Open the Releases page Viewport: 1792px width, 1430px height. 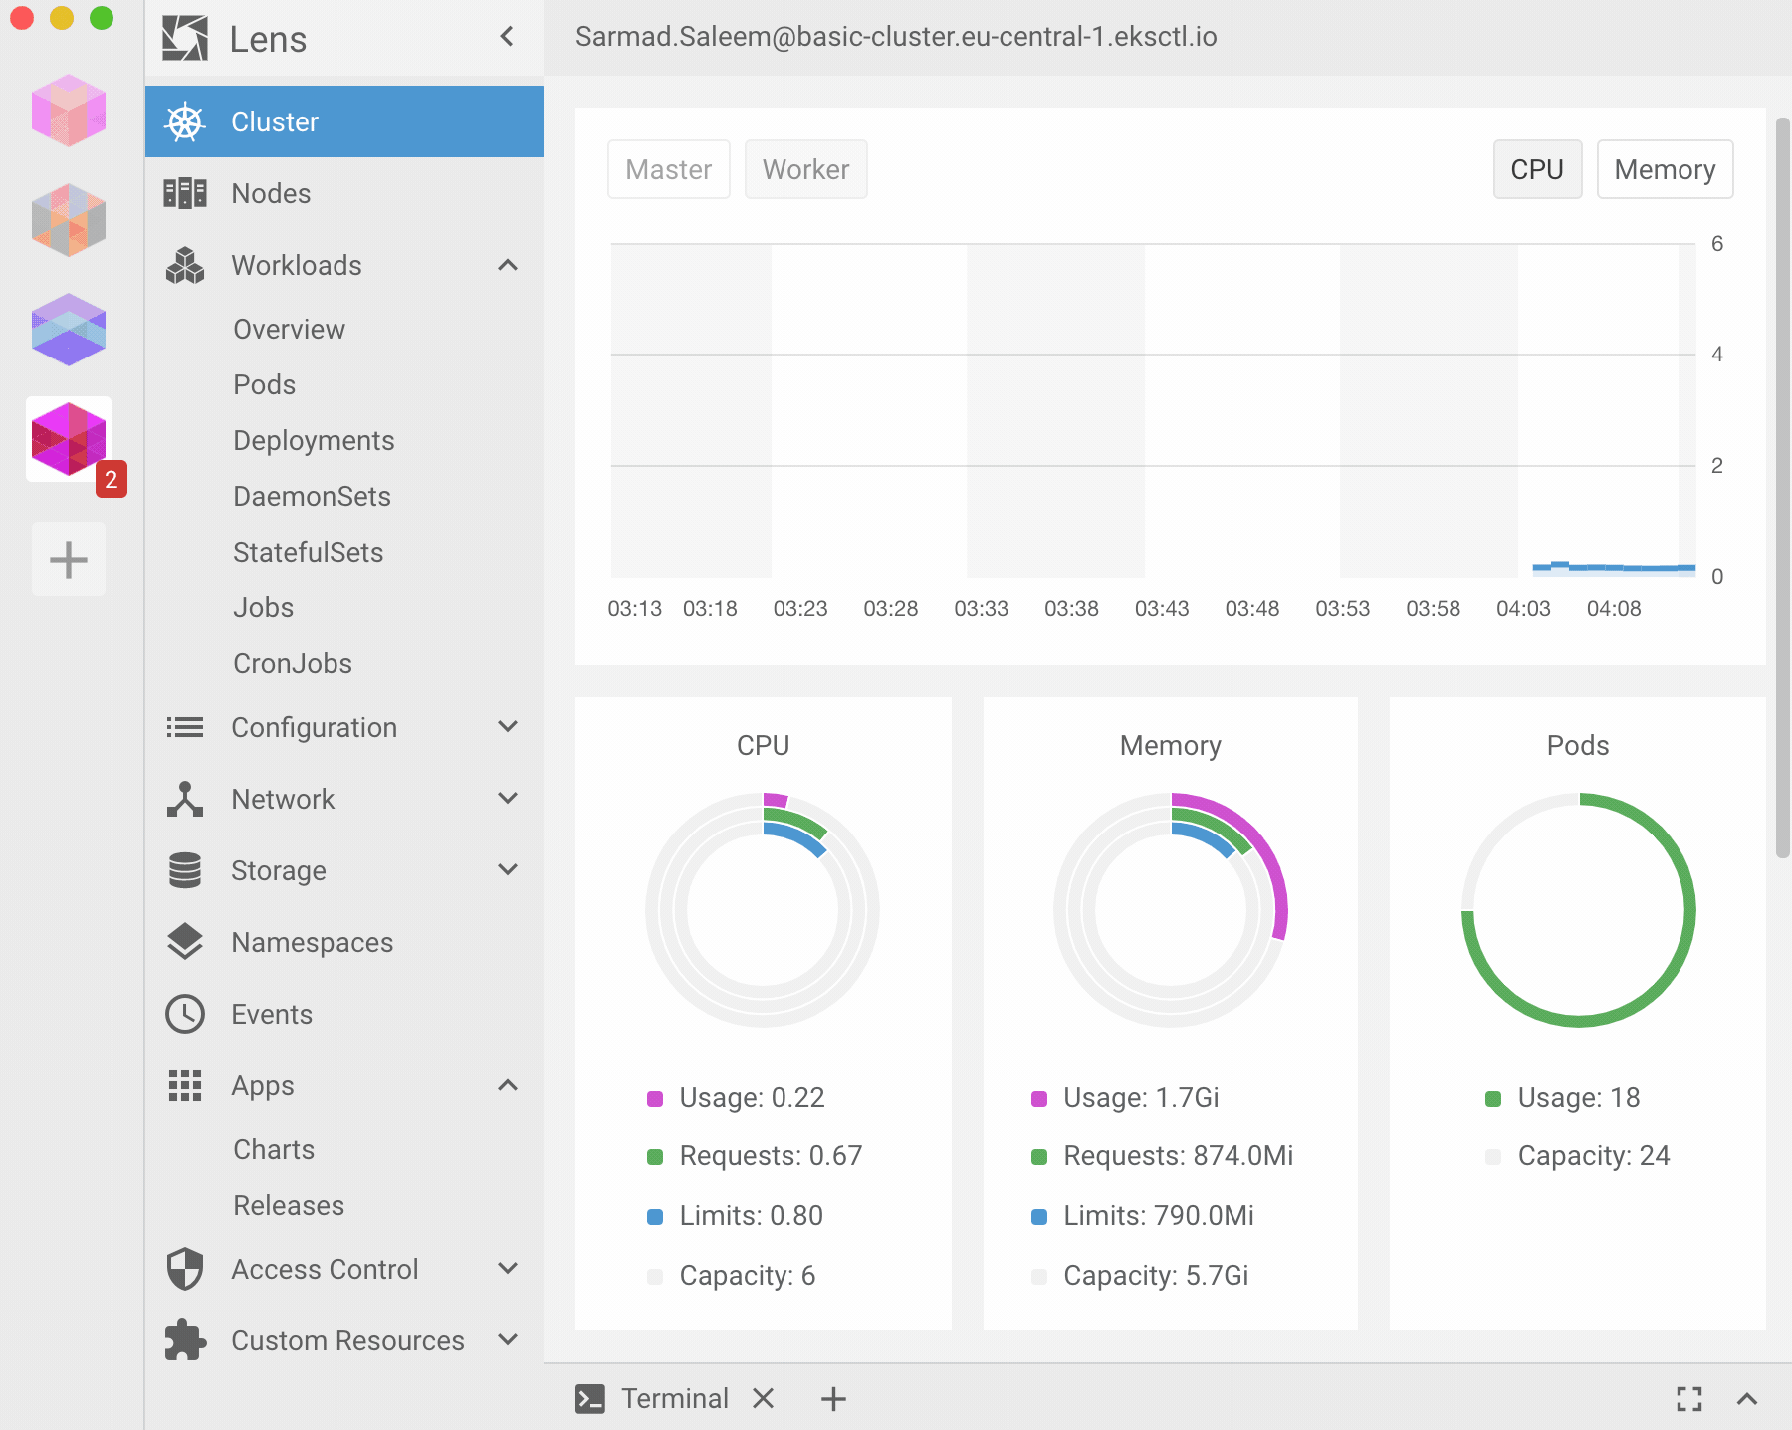click(x=288, y=1205)
